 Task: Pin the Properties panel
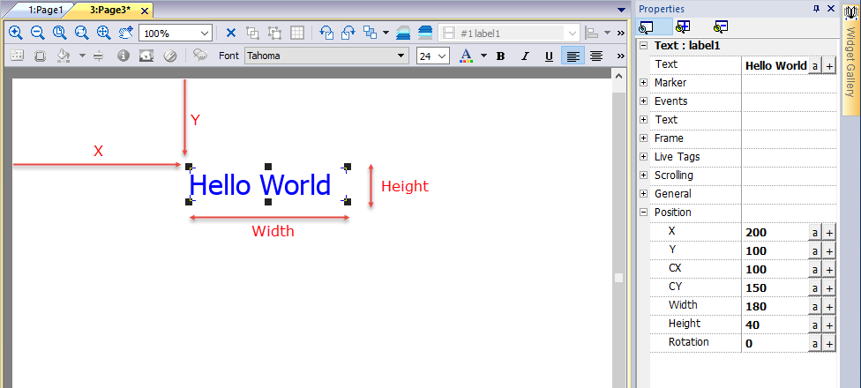click(x=816, y=8)
